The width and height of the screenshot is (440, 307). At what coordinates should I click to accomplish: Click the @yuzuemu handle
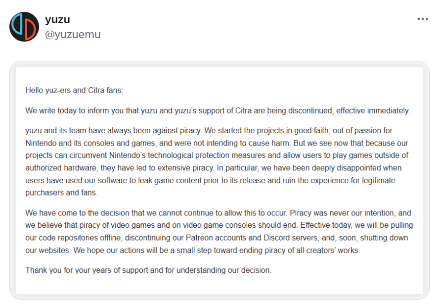pyautogui.click(x=73, y=35)
